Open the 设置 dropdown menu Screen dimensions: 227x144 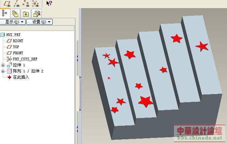(x=40, y=22)
